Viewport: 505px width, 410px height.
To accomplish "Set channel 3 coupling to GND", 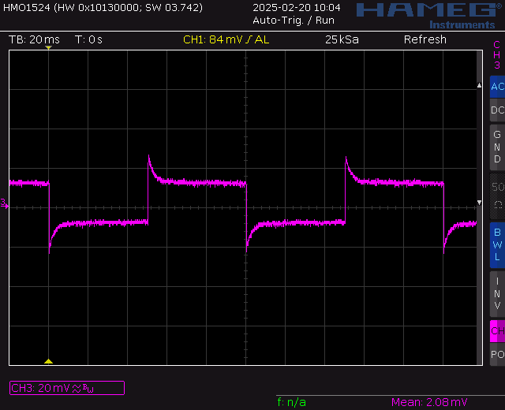I will 496,146.
